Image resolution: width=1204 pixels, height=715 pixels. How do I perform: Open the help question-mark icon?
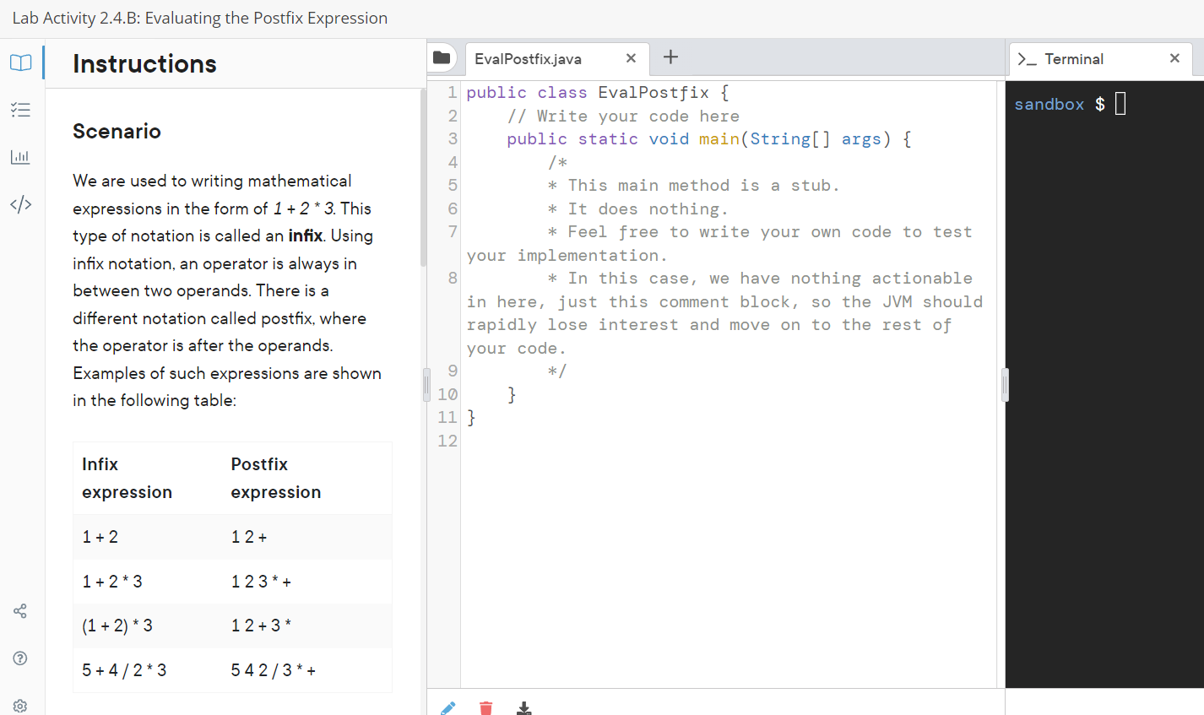(20, 658)
